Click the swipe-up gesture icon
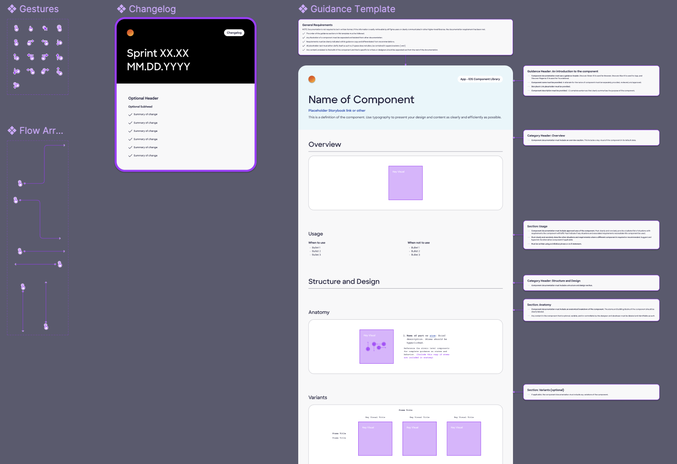 coord(60,57)
